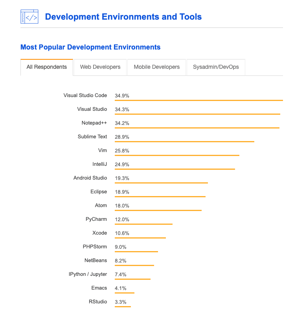
Task: Click the 34.3% value
Action: [x=122, y=110]
